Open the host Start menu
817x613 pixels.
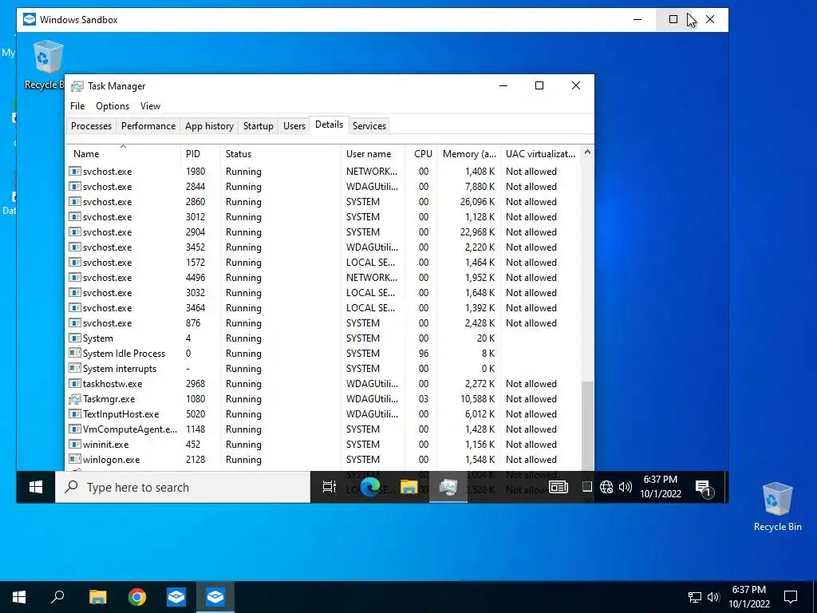(19, 597)
